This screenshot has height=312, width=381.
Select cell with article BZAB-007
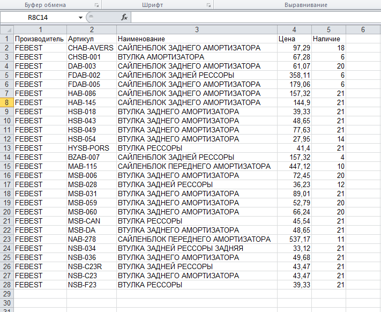(92, 157)
